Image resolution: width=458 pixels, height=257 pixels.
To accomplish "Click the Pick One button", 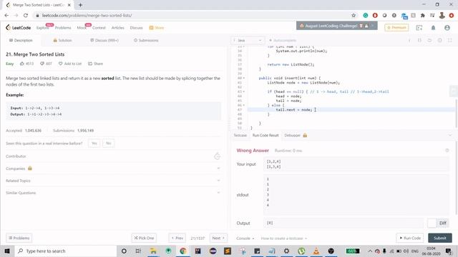I will coord(144,238).
